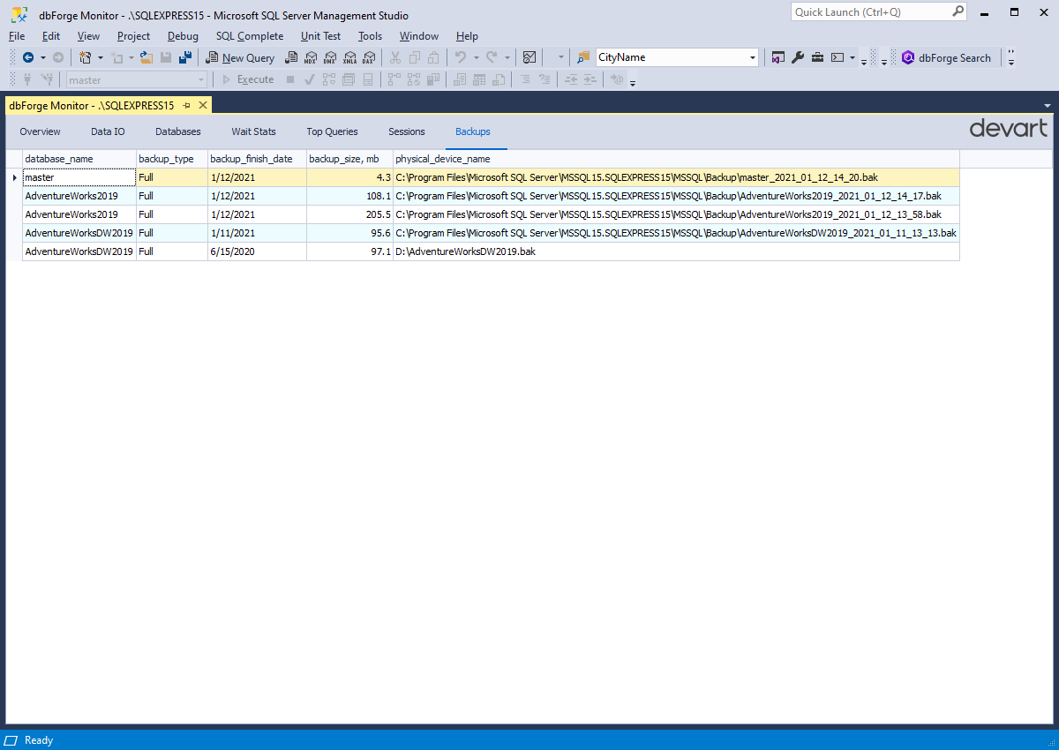Click the backup_size column header
The width and height of the screenshot is (1059, 750).
point(349,159)
